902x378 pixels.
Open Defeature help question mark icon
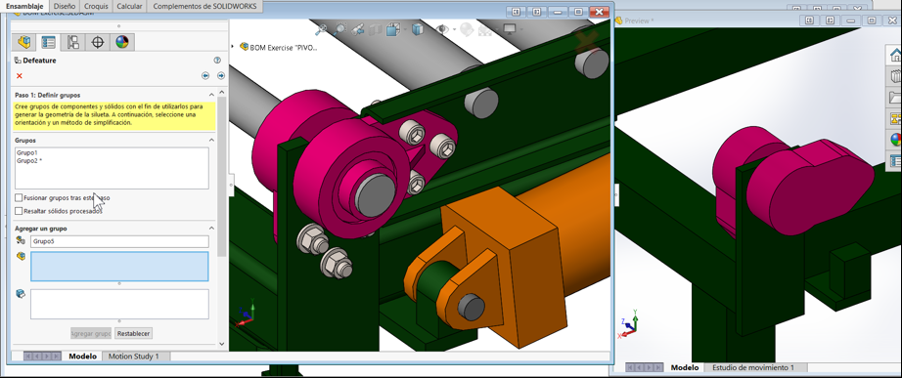click(x=217, y=60)
